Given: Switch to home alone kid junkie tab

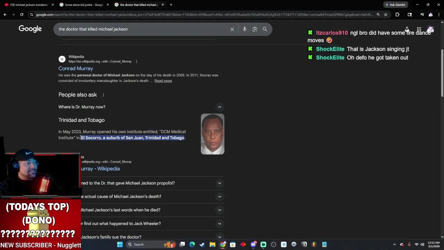Looking at the screenshot, I should pos(84,5).
